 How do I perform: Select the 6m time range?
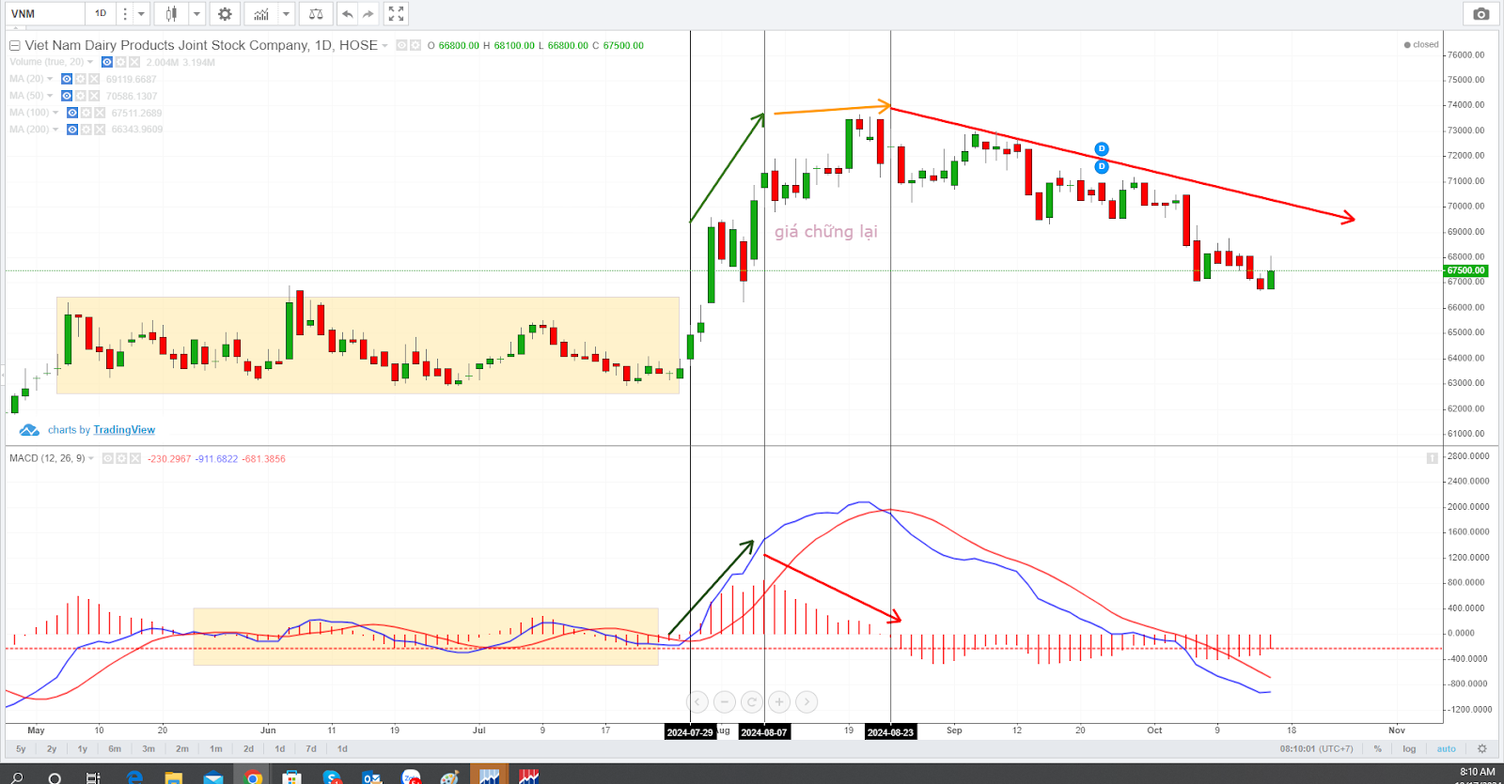pyautogui.click(x=115, y=749)
